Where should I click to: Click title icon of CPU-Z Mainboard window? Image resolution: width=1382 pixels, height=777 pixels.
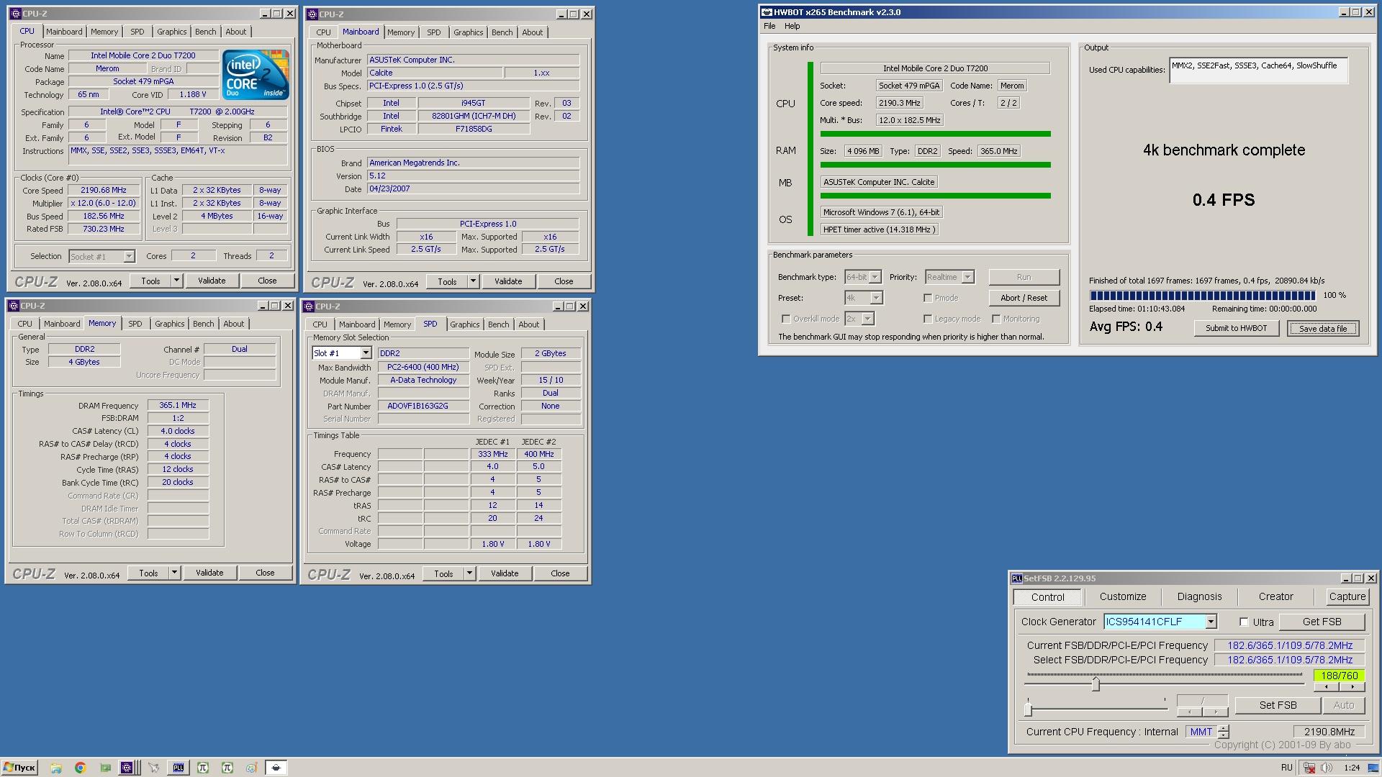pyautogui.click(x=312, y=14)
